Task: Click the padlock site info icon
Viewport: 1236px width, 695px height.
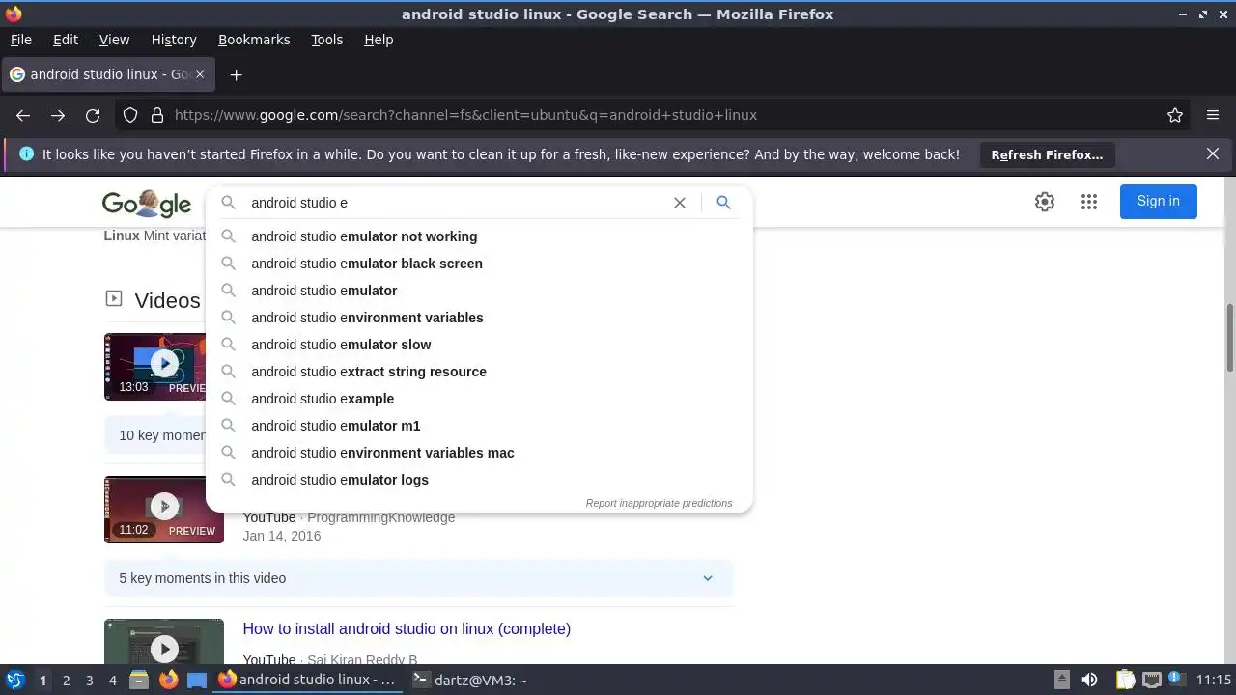Action: 157,115
